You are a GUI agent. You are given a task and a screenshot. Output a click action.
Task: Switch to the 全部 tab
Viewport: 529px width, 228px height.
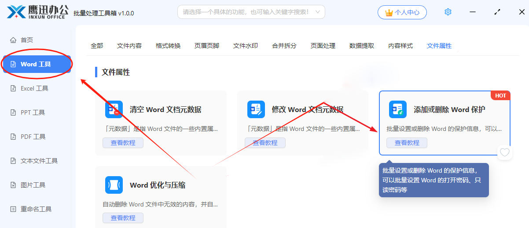97,46
